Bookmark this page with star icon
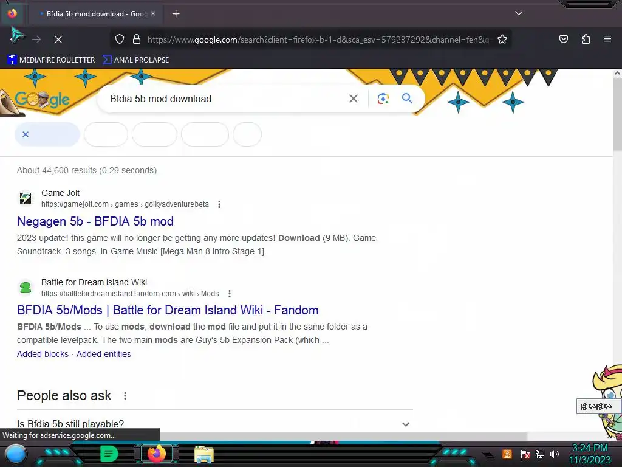Screen dimensions: 622x467 502,39
